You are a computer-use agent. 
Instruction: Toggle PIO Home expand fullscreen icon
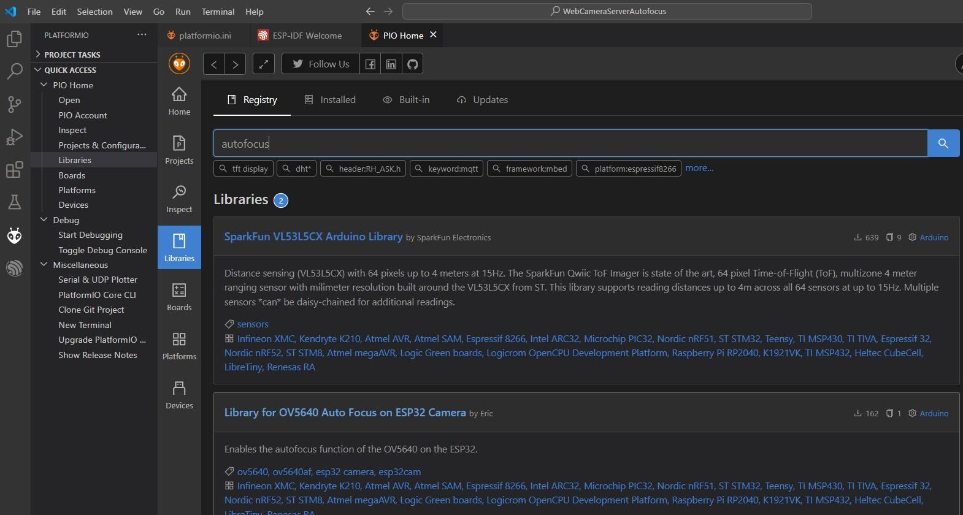pos(264,64)
